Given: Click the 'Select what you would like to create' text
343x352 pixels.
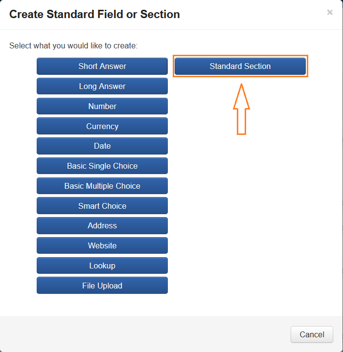Looking at the screenshot, I should coord(73,46).
